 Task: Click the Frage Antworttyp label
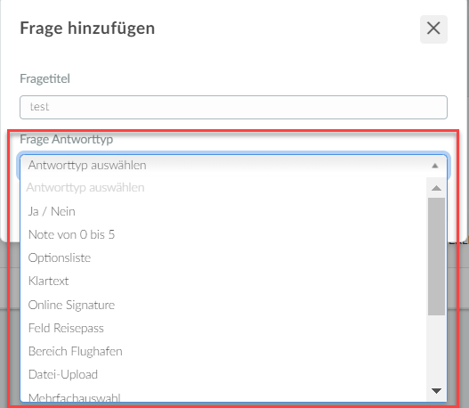click(67, 140)
